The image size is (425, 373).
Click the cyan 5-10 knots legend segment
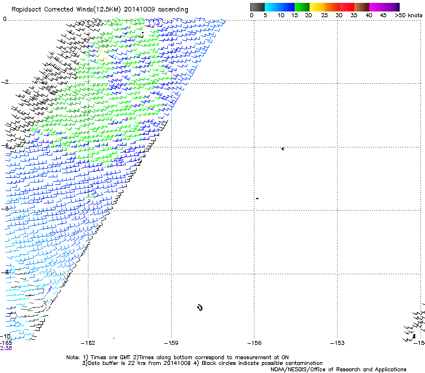(x=272, y=7)
